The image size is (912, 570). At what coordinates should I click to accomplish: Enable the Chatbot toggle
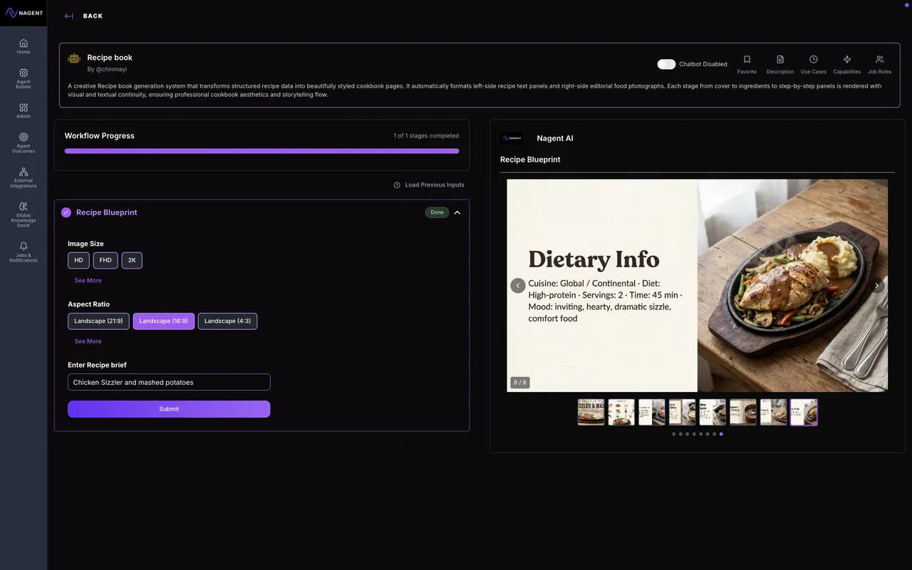[666, 64]
